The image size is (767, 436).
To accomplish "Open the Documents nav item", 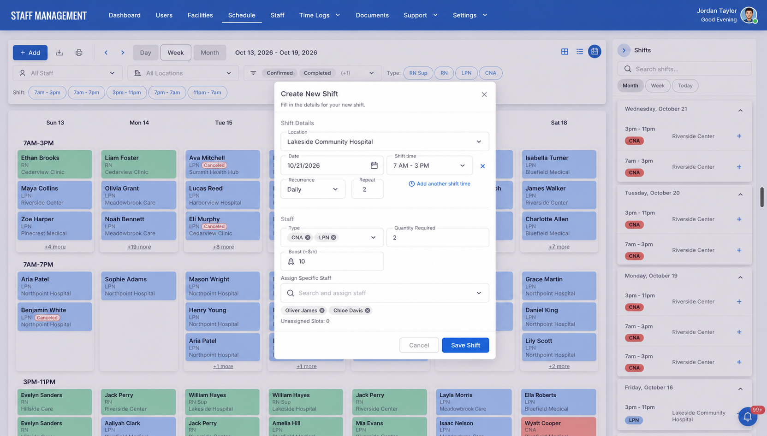I will pos(372,15).
